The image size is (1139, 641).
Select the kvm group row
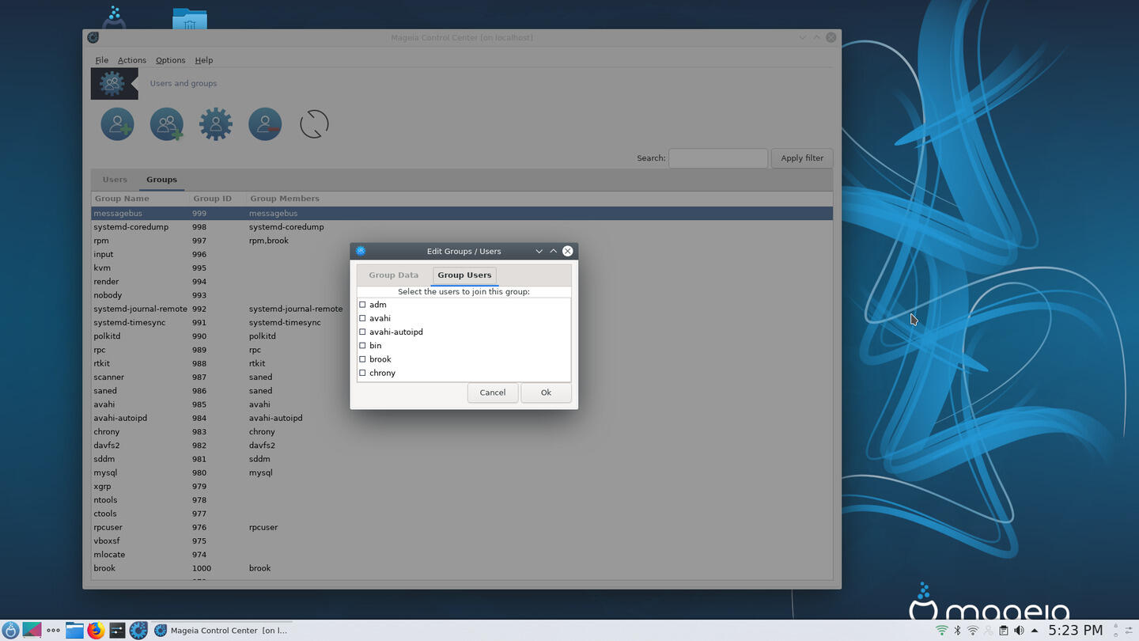click(462, 268)
